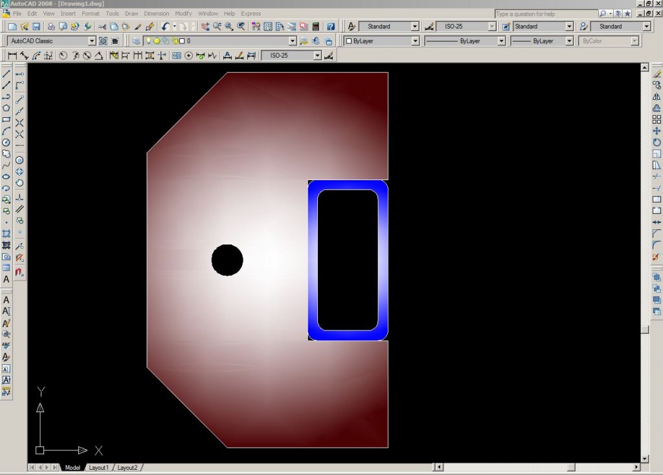Select the Multiline Text tool
The image size is (663, 475).
coord(6,279)
